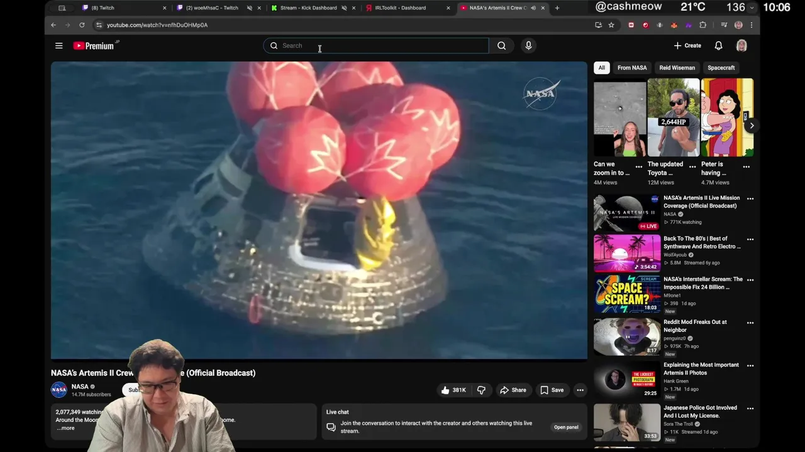
Task: Open the YouTube hamburger guide menu
Action: click(x=58, y=46)
